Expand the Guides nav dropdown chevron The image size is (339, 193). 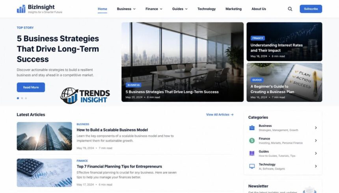[x=186, y=9]
